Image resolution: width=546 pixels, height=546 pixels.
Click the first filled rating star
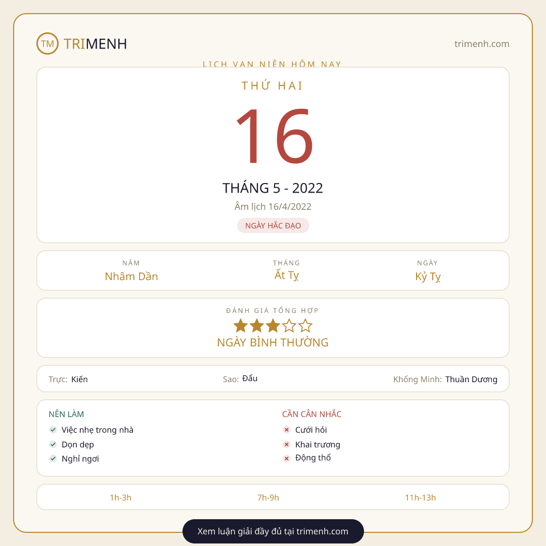tap(241, 326)
